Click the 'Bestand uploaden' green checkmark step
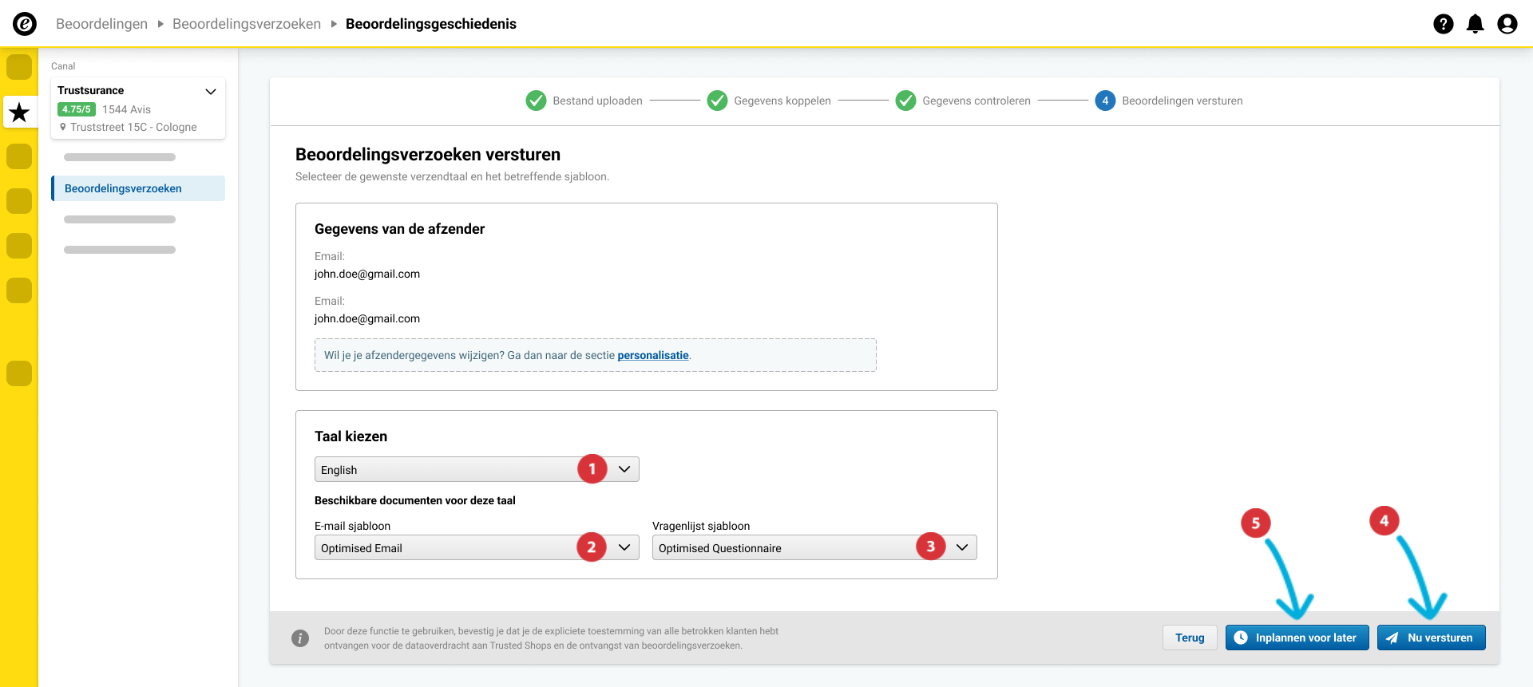This screenshot has width=1533, height=687. click(x=536, y=101)
